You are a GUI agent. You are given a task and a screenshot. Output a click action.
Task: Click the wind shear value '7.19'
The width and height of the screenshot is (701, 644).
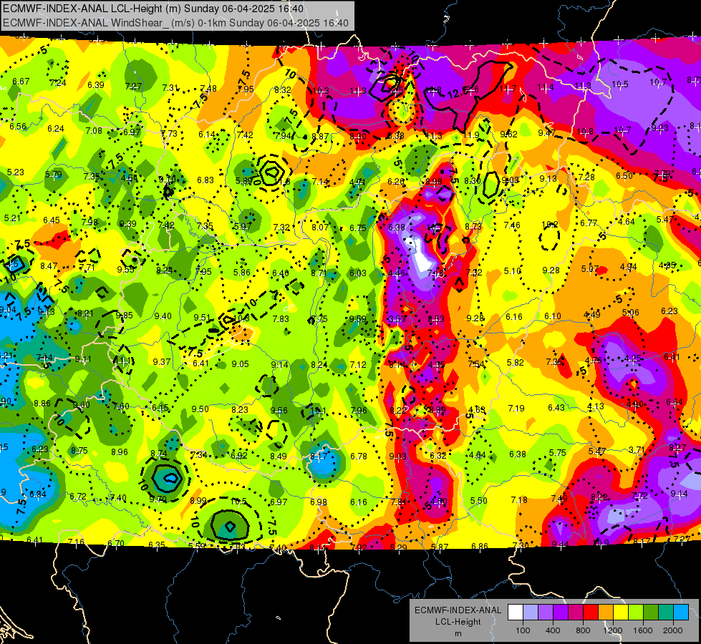point(516,408)
